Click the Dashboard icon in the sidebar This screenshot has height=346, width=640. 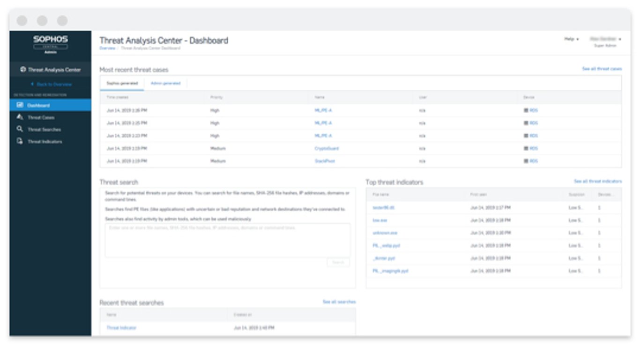[x=20, y=105]
